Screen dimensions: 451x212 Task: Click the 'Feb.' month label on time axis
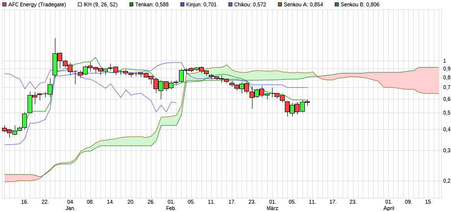[x=172, y=208]
